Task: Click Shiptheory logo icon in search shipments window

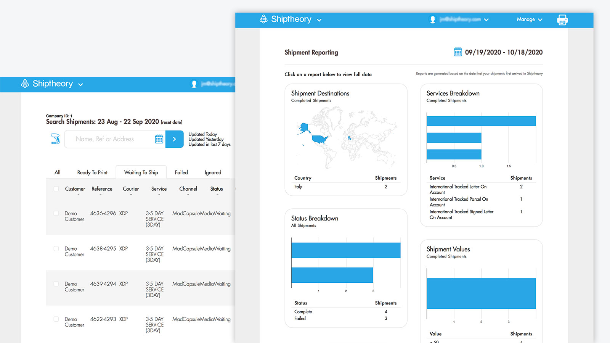Action: [25, 84]
